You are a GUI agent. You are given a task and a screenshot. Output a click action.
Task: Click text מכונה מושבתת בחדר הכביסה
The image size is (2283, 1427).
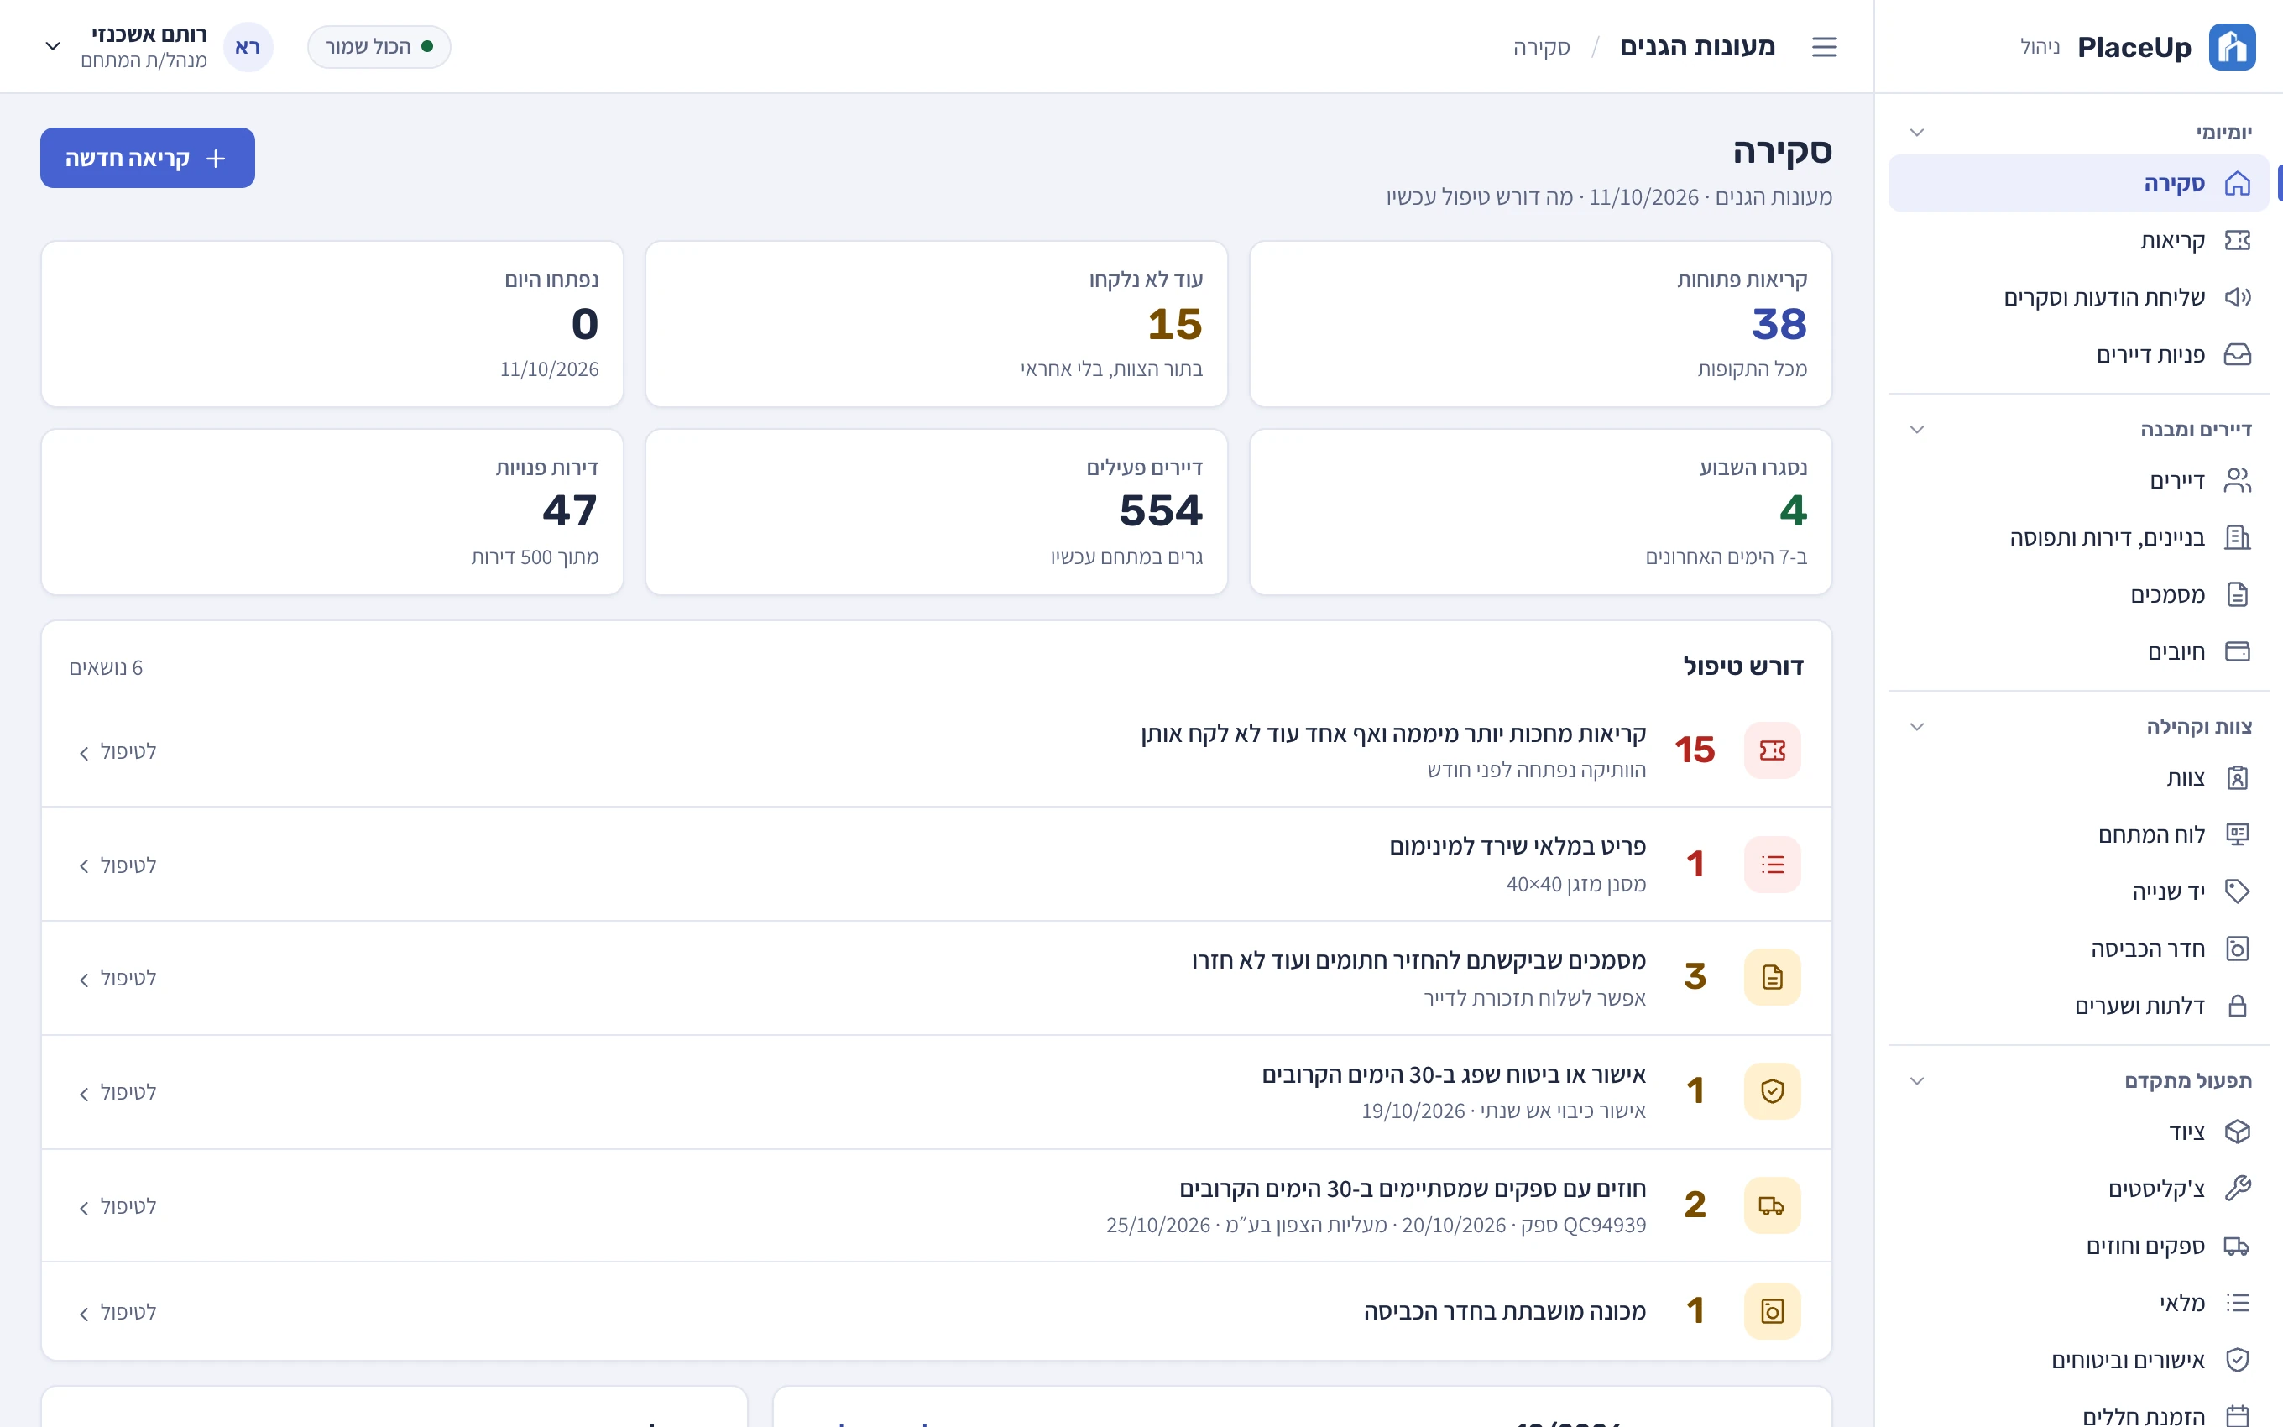(1505, 1311)
